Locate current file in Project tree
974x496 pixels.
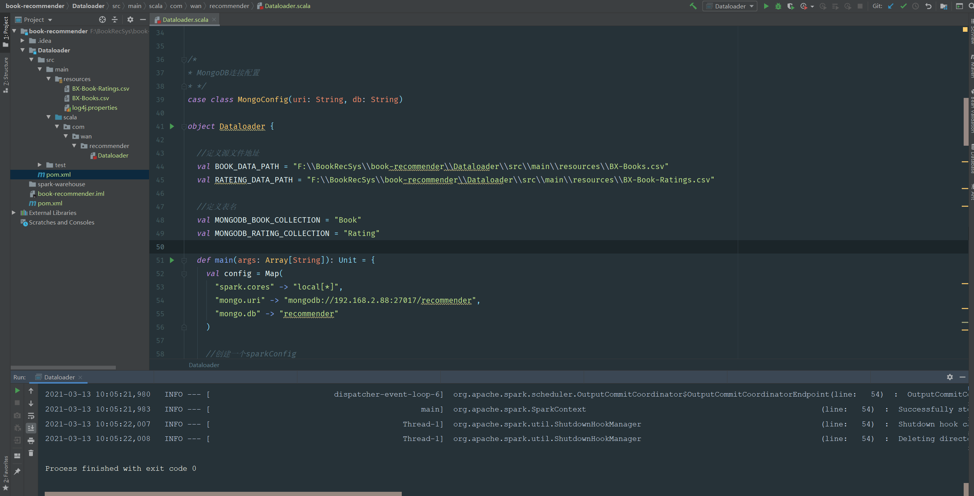[x=102, y=20]
